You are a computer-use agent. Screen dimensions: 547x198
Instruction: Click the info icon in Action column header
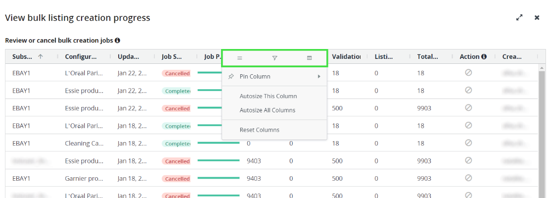(484, 57)
